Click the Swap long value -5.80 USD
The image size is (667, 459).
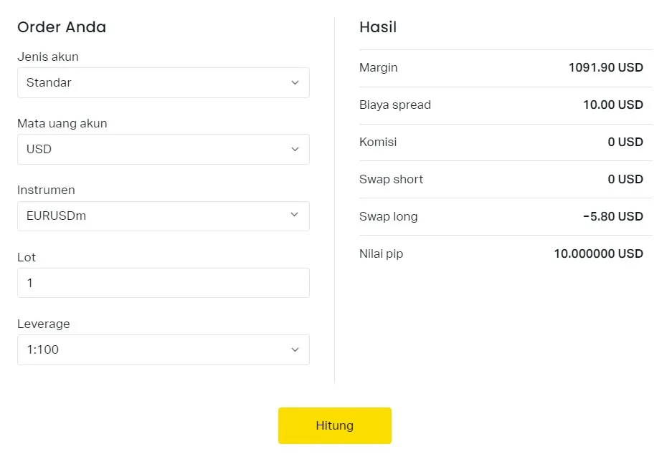tap(612, 217)
